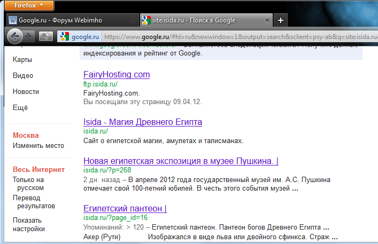Viewport: 378px width, 244px height.
Task: Select the site:isida.ru Поиск в Google tab
Action: pos(206,20)
